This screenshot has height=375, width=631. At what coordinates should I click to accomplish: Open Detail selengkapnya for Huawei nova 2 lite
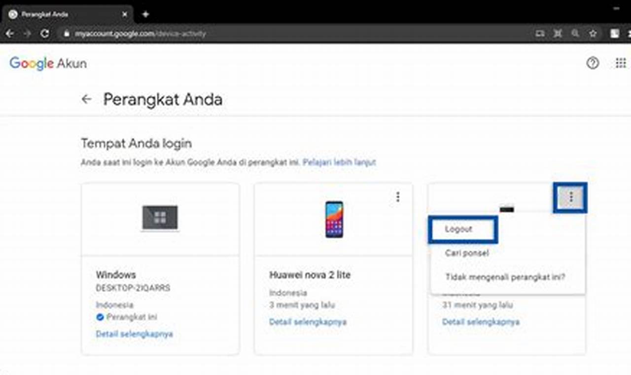(308, 322)
